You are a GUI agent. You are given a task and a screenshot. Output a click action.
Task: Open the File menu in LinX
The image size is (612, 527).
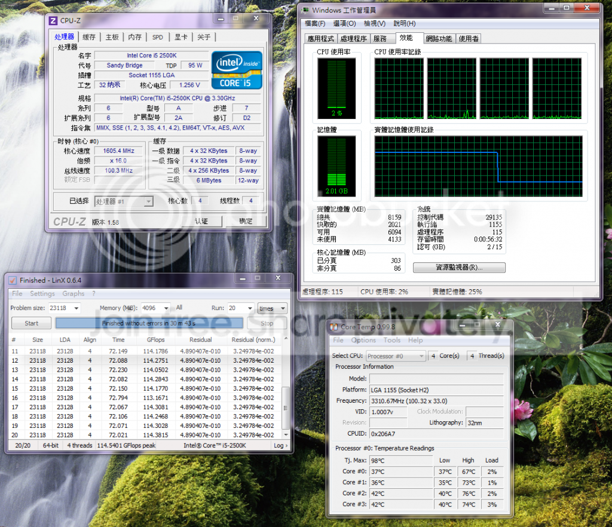[17, 293]
